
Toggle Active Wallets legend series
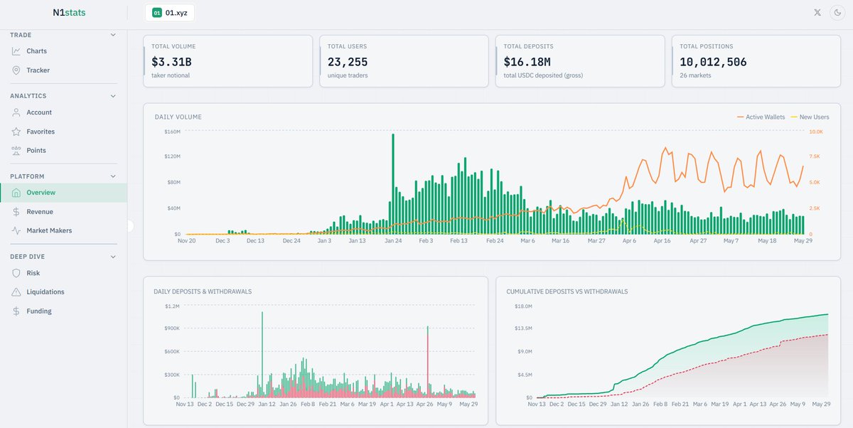pos(760,117)
